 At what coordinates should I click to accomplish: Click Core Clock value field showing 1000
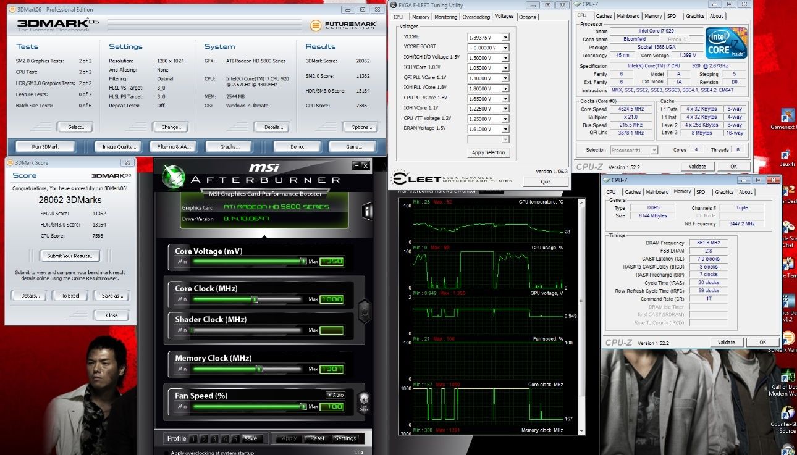331,299
